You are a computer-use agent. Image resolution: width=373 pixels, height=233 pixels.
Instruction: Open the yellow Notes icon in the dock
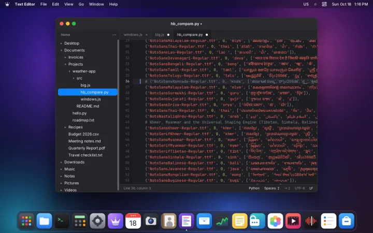(x=240, y=221)
